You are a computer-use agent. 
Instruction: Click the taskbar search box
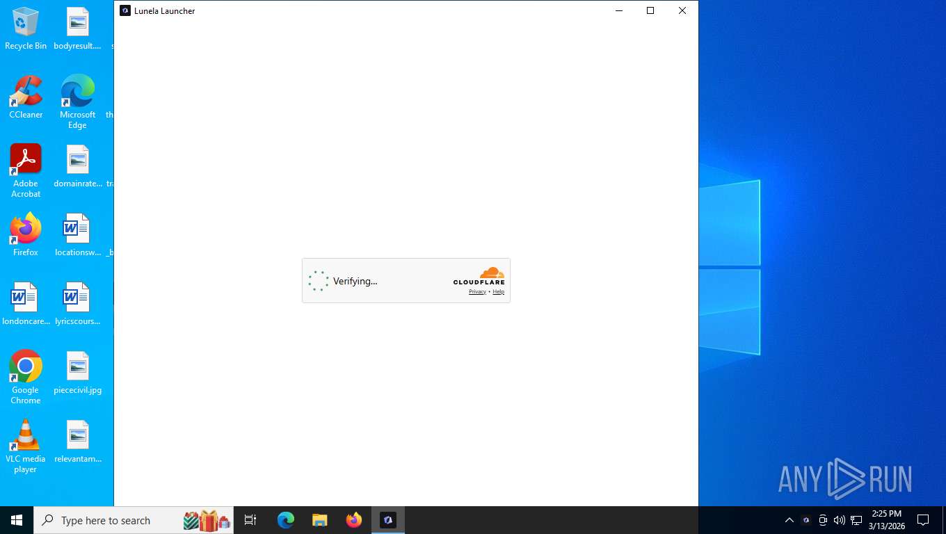tap(134, 520)
